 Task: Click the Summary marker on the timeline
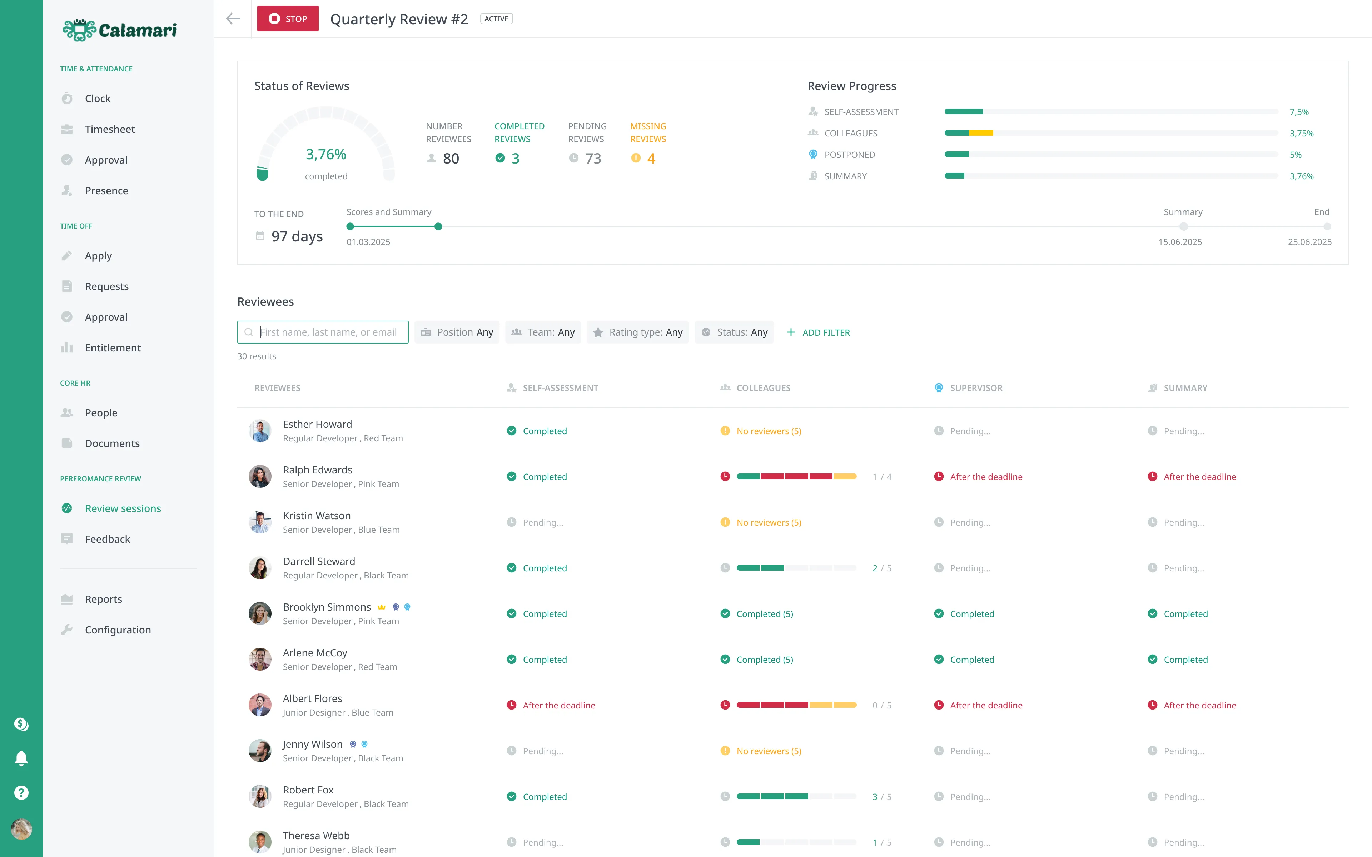[1183, 227]
